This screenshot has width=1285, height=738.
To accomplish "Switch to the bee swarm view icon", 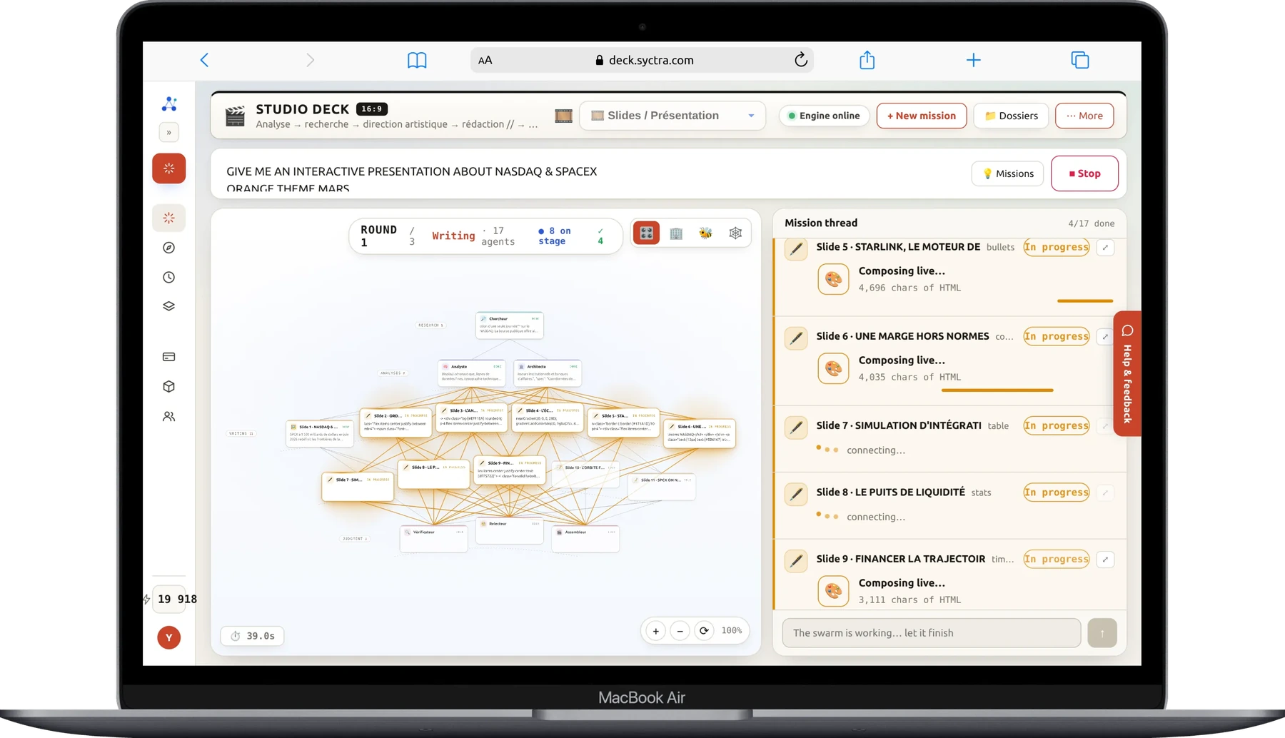I will (705, 233).
